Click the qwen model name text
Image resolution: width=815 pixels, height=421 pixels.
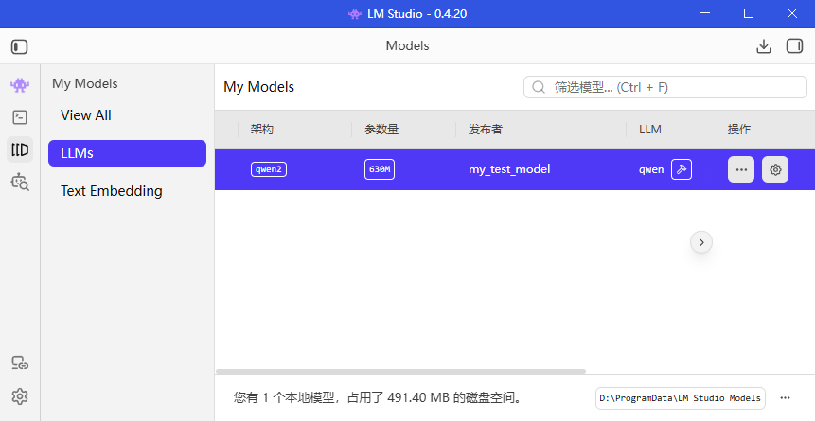(651, 170)
